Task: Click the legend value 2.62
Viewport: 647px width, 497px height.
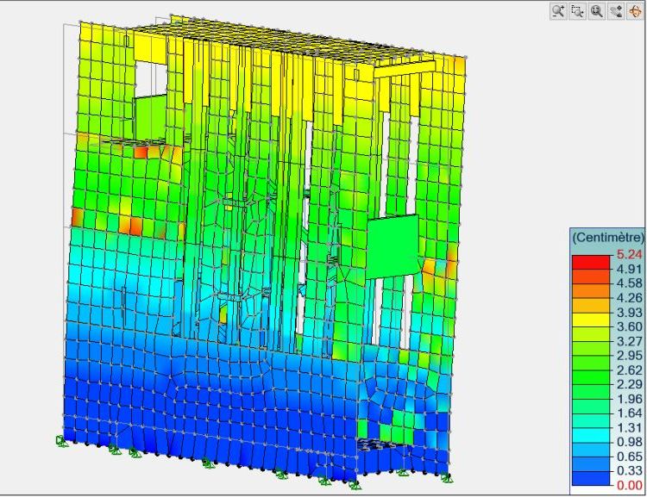Action: [629, 370]
